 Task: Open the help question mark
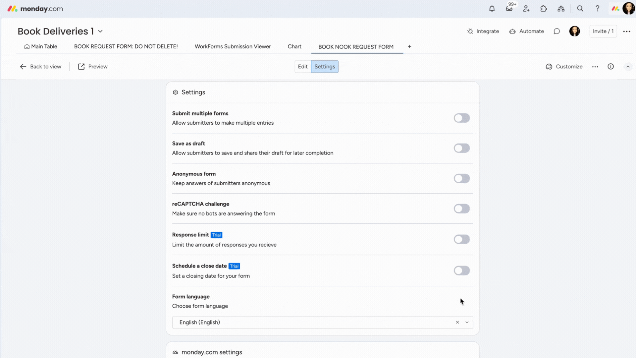point(597,9)
